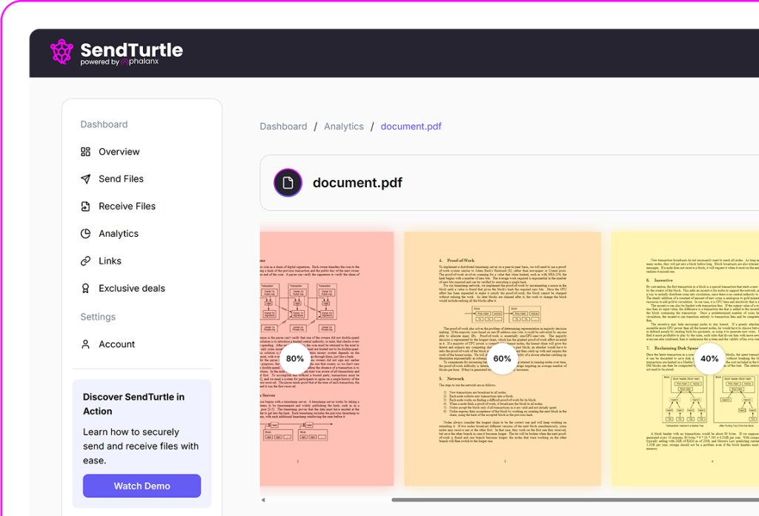Screen dimensions: 759x516
Task: Click the document.pdf title text
Action: pos(357,183)
